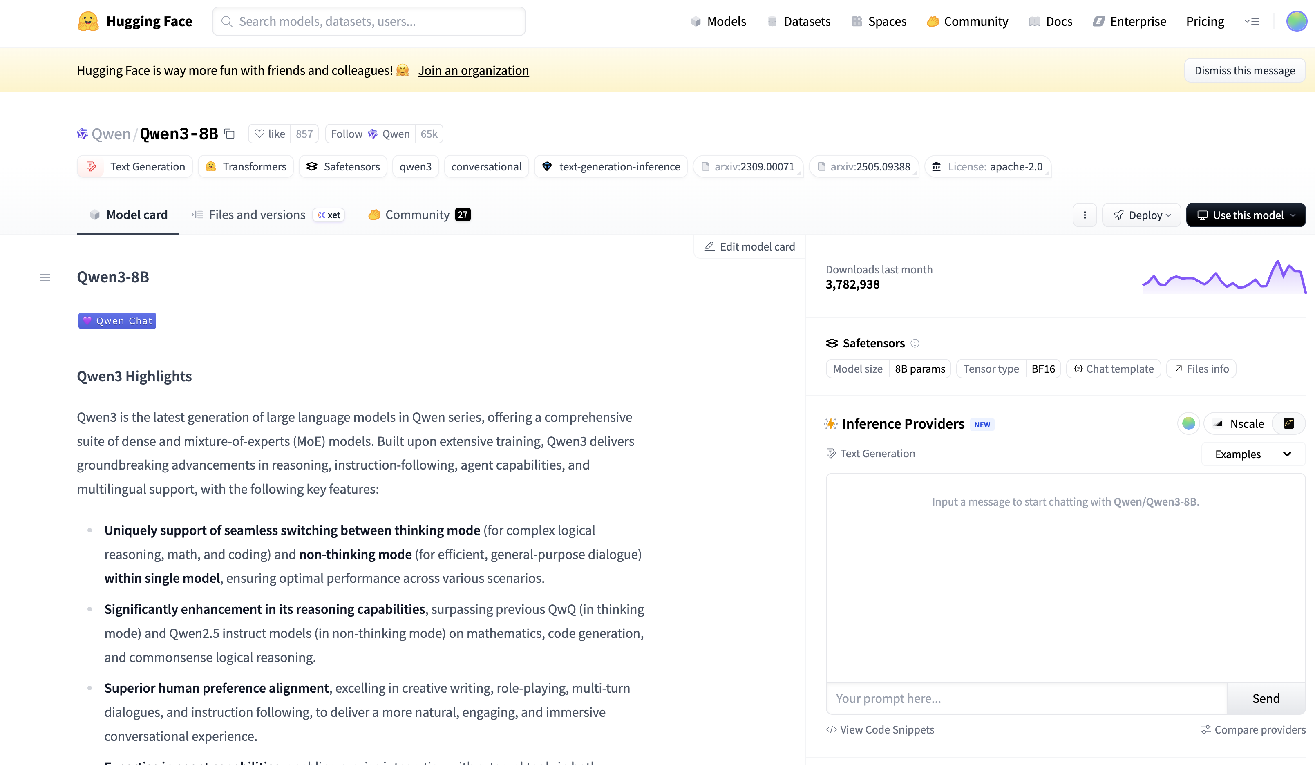Click the Qwen Chat badge
Screen dimensions: 1315x765
(x=117, y=321)
